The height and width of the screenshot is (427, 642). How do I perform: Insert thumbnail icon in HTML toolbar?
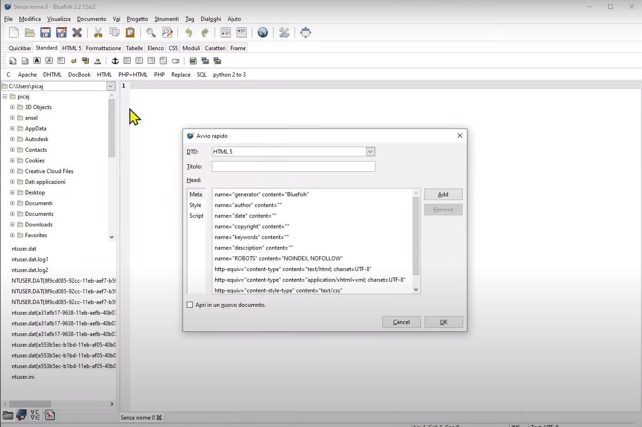click(x=205, y=61)
